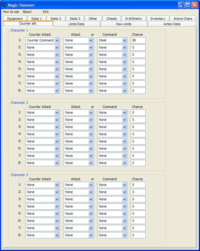Click the Exit menu item
Image resolution: width=200 pixels, height=251 pixels.
(x=46, y=12)
